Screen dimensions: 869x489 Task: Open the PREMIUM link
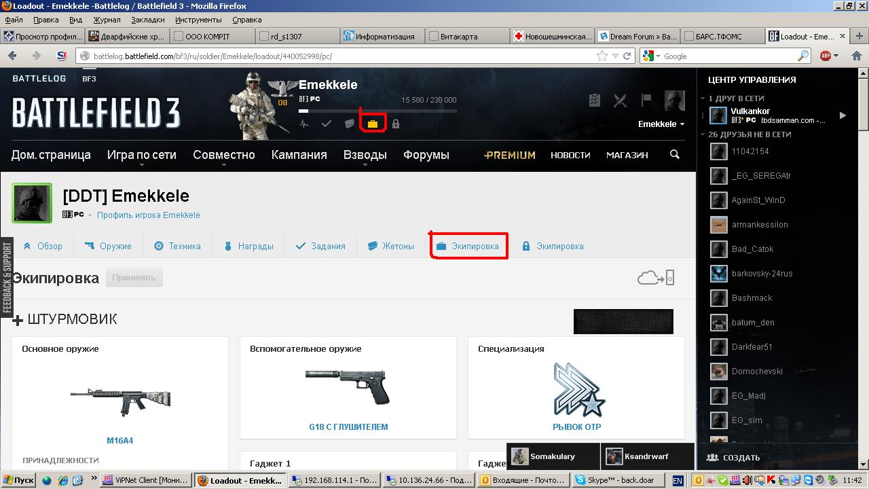(510, 155)
